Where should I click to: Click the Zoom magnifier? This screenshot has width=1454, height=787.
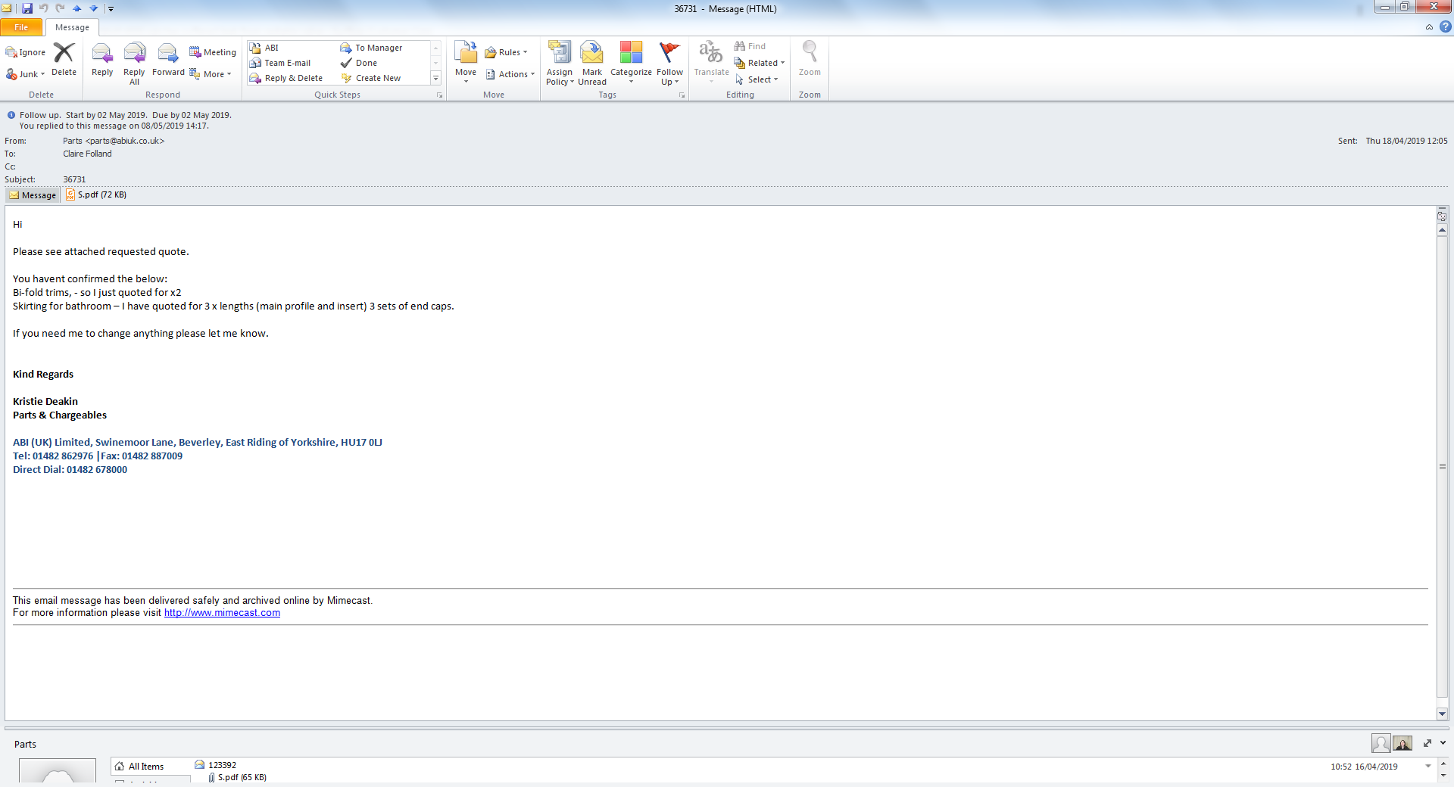pyautogui.click(x=810, y=59)
